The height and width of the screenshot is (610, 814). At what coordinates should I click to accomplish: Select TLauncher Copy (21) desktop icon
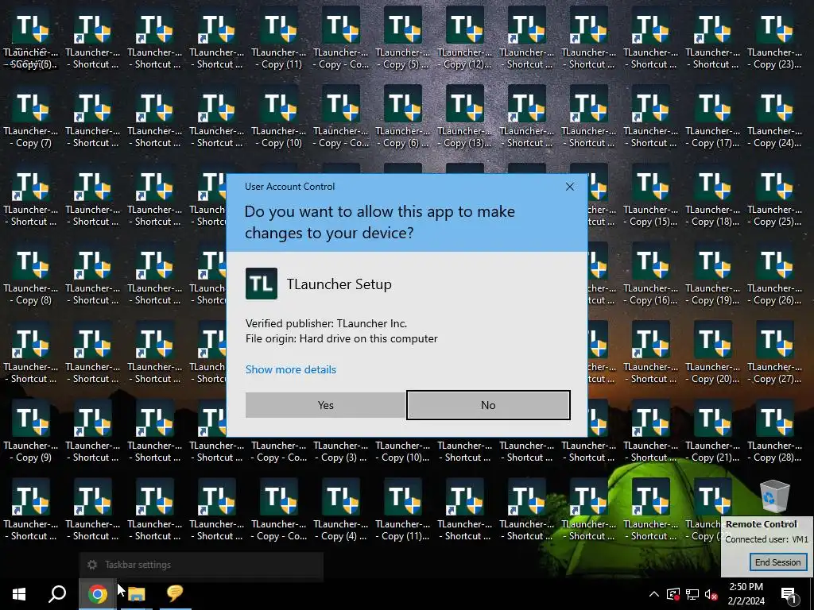click(712, 432)
